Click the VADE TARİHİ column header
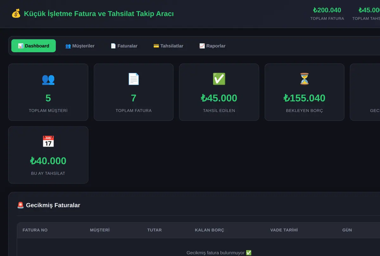 (x=284, y=230)
